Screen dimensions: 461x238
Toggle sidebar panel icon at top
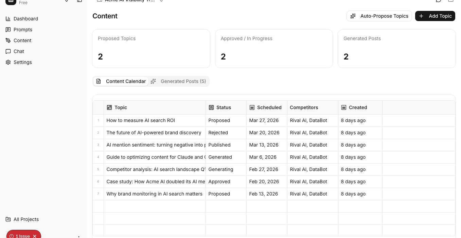79,1
